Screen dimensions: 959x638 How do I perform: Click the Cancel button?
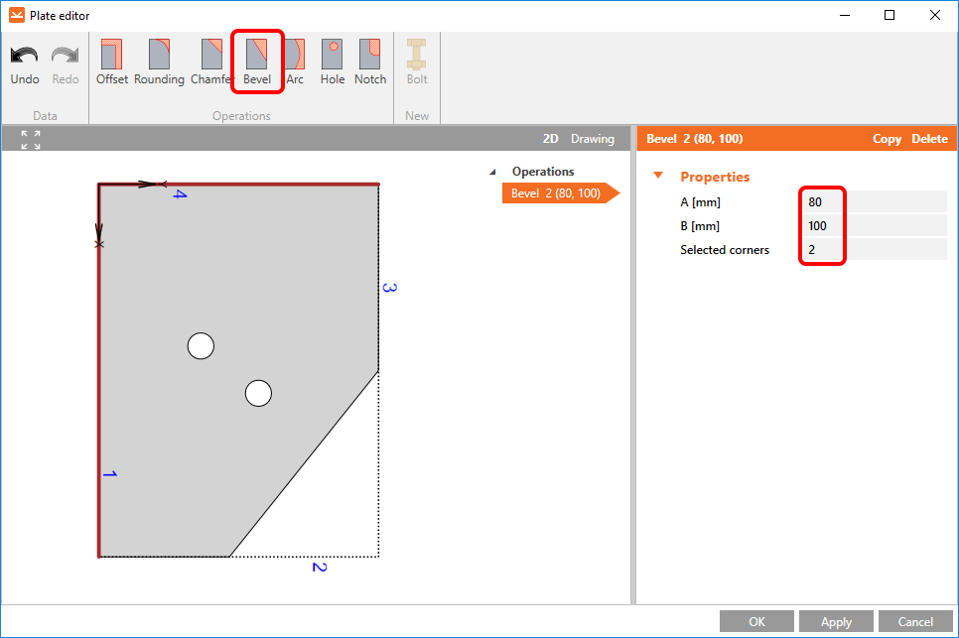tap(915, 621)
